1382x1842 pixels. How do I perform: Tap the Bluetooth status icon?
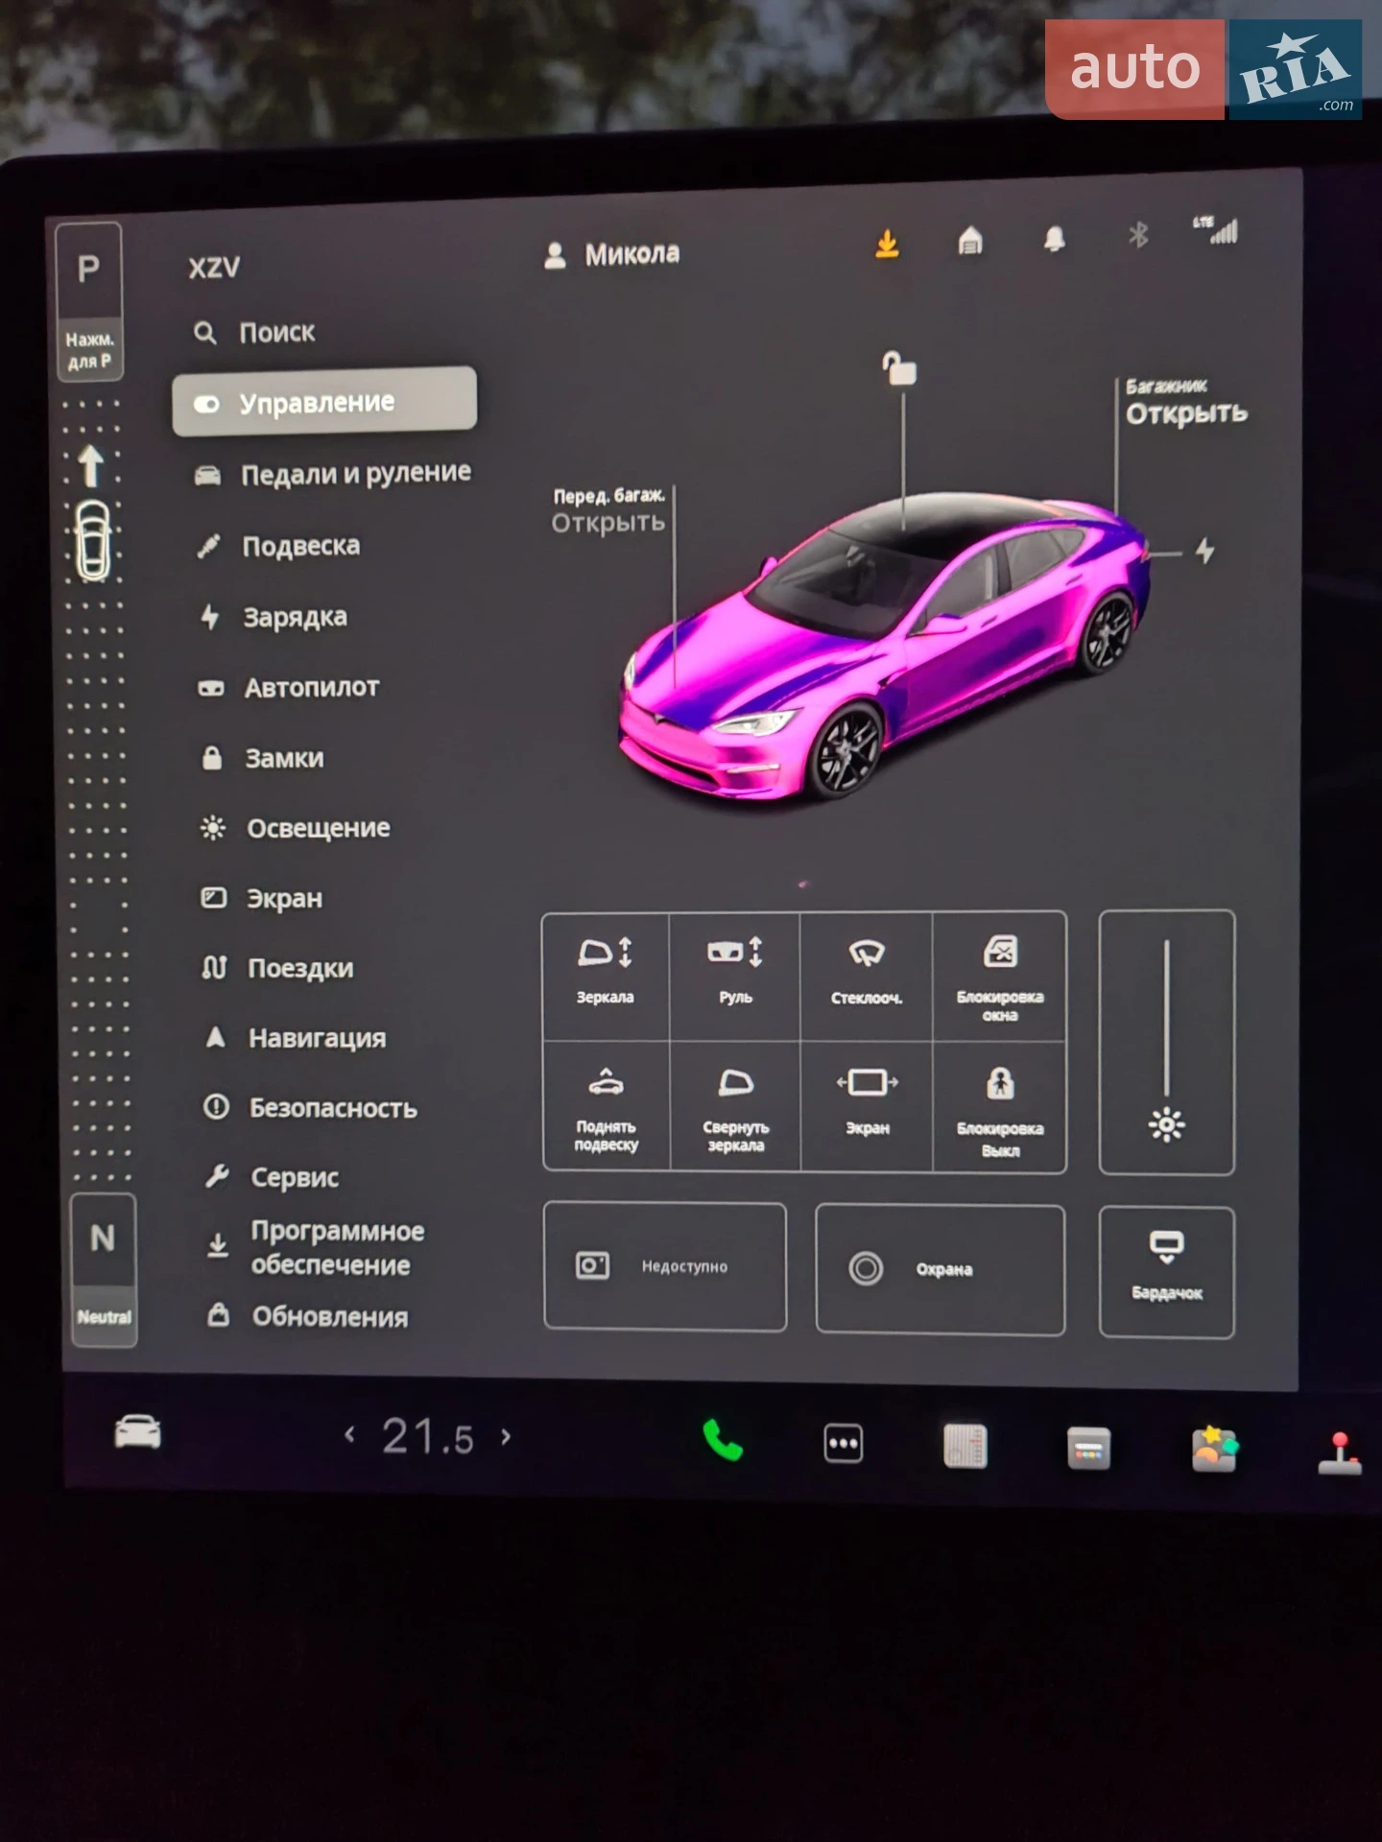1138,235
